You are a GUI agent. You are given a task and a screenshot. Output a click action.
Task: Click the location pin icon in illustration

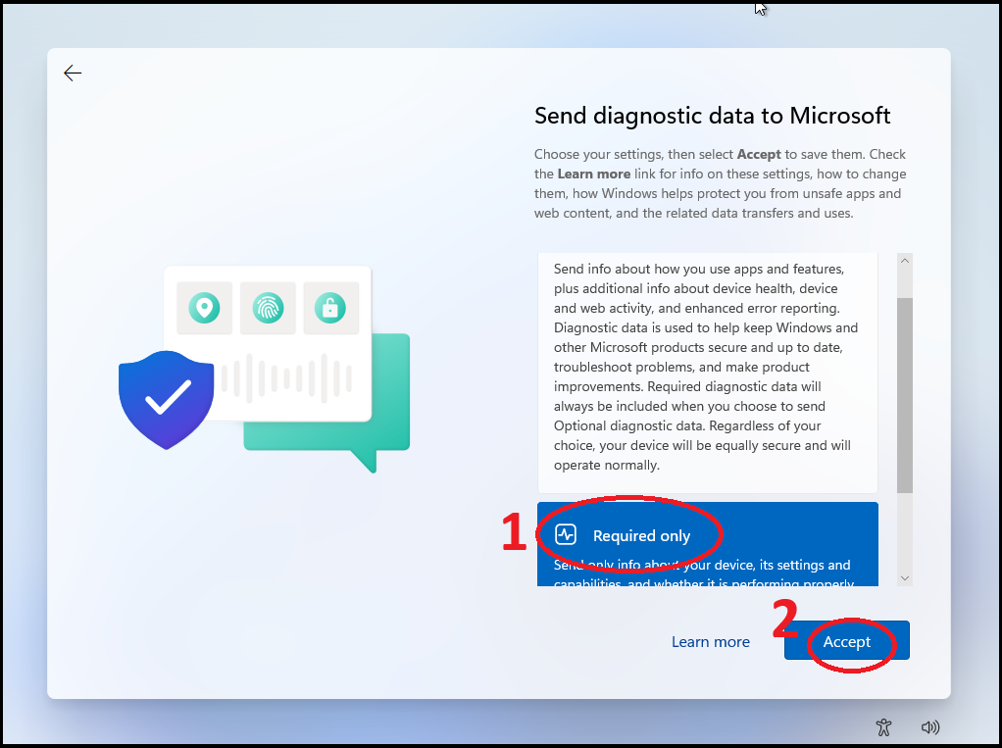tap(204, 308)
